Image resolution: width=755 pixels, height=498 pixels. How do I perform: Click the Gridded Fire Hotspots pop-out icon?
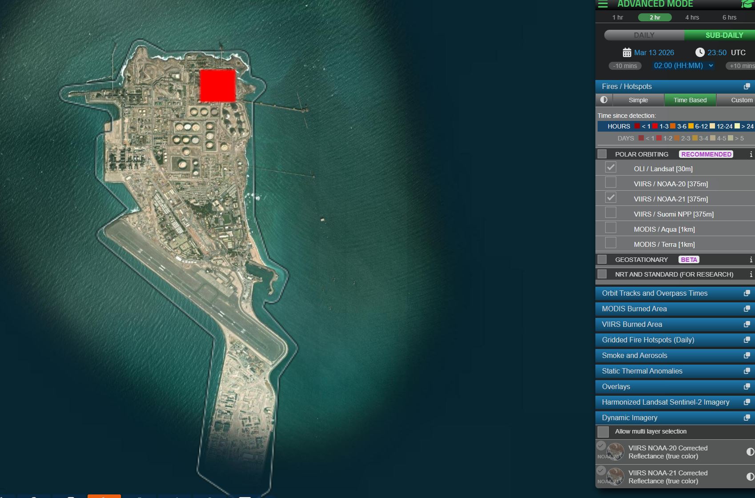tap(747, 340)
